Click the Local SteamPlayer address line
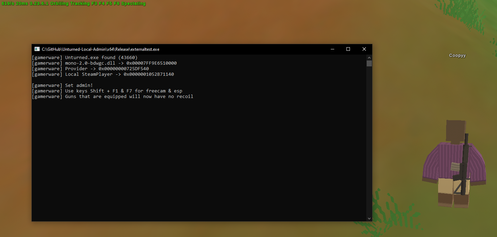497x237 pixels. click(x=103, y=74)
